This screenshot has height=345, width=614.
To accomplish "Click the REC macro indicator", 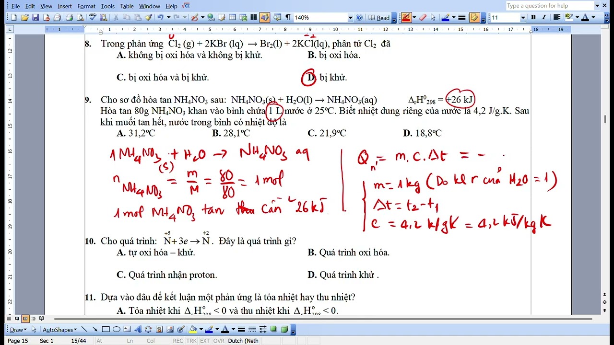I will (x=178, y=341).
